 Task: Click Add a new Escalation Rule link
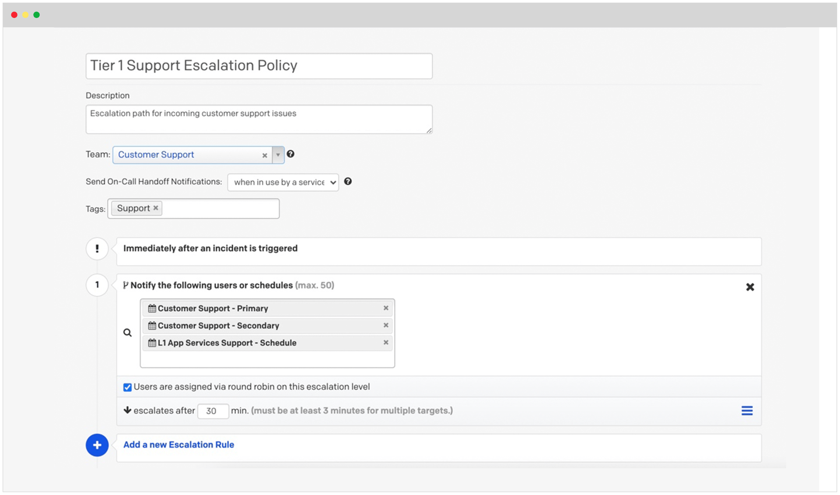[178, 445]
